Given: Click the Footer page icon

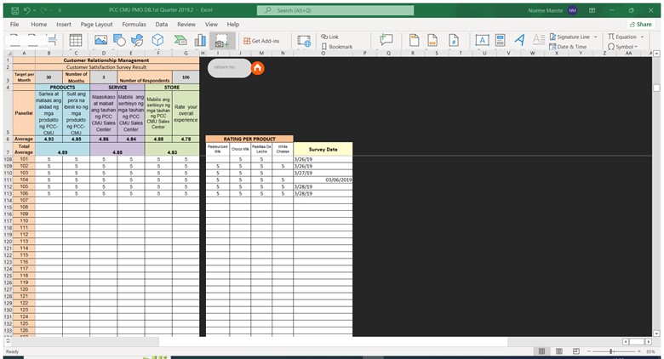Looking at the screenshot, I should [432, 40].
